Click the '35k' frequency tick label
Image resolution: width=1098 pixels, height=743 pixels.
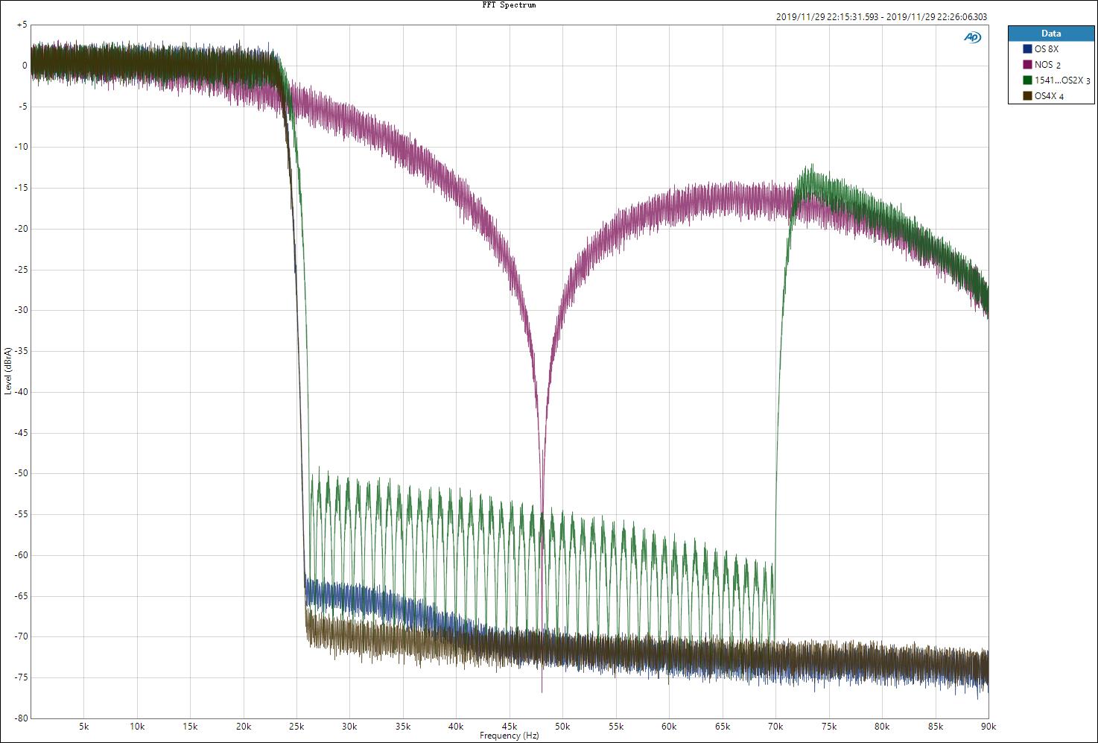[x=403, y=726]
